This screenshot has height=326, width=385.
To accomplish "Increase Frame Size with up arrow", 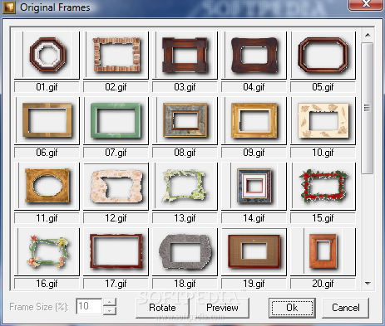I will tap(110, 302).
